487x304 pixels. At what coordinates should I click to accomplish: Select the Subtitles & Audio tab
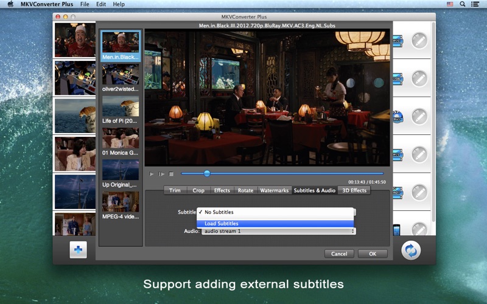pyautogui.click(x=315, y=190)
